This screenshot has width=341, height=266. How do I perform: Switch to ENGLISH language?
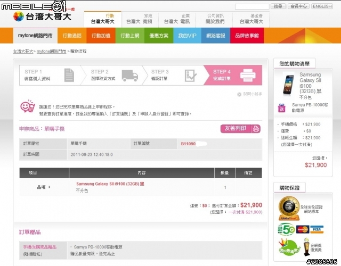322,6
